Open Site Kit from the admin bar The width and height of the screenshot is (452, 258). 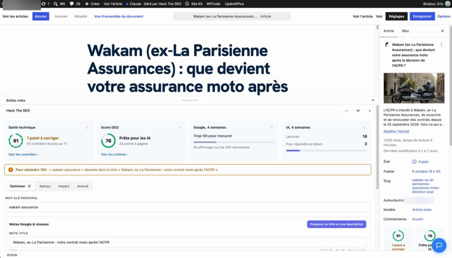pyautogui.click(x=194, y=4)
